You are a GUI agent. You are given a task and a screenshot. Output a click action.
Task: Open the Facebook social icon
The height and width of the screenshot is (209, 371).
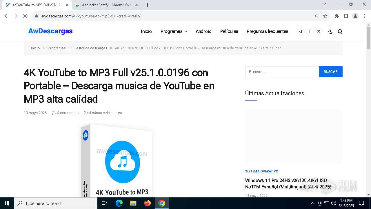pyautogui.click(x=310, y=32)
